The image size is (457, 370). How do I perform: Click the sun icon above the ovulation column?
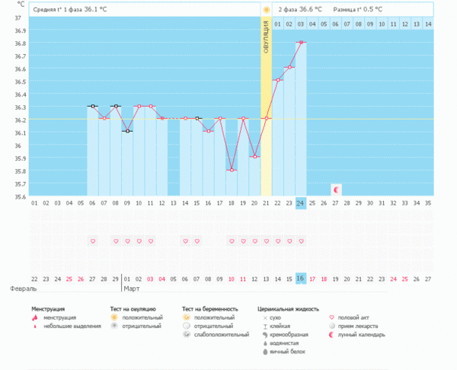266,10
